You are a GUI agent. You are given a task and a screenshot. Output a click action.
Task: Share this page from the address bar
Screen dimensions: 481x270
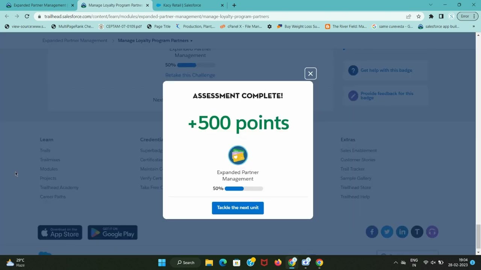click(408, 16)
